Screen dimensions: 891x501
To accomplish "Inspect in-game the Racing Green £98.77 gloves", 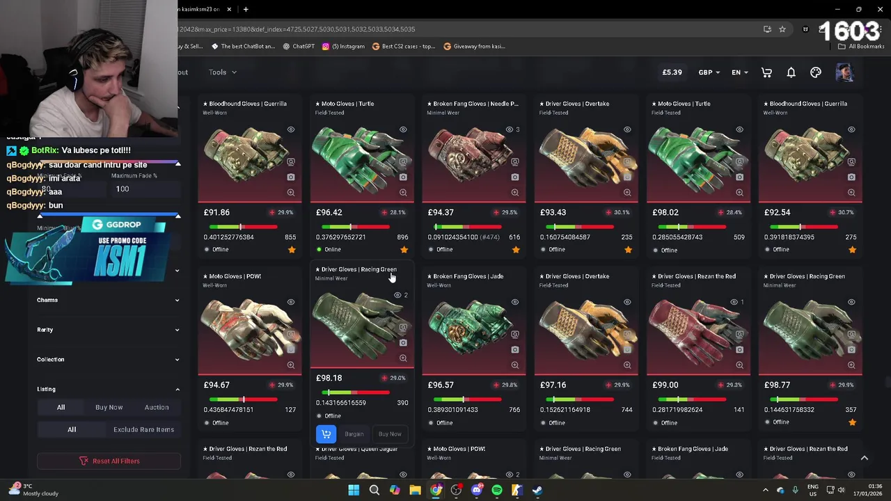I will coord(851,334).
